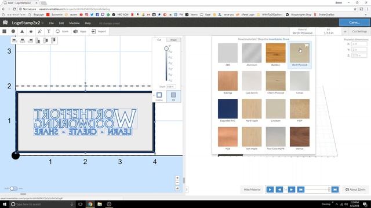
Task: Open the Machine menu
Action: pyautogui.click(x=74, y=23)
